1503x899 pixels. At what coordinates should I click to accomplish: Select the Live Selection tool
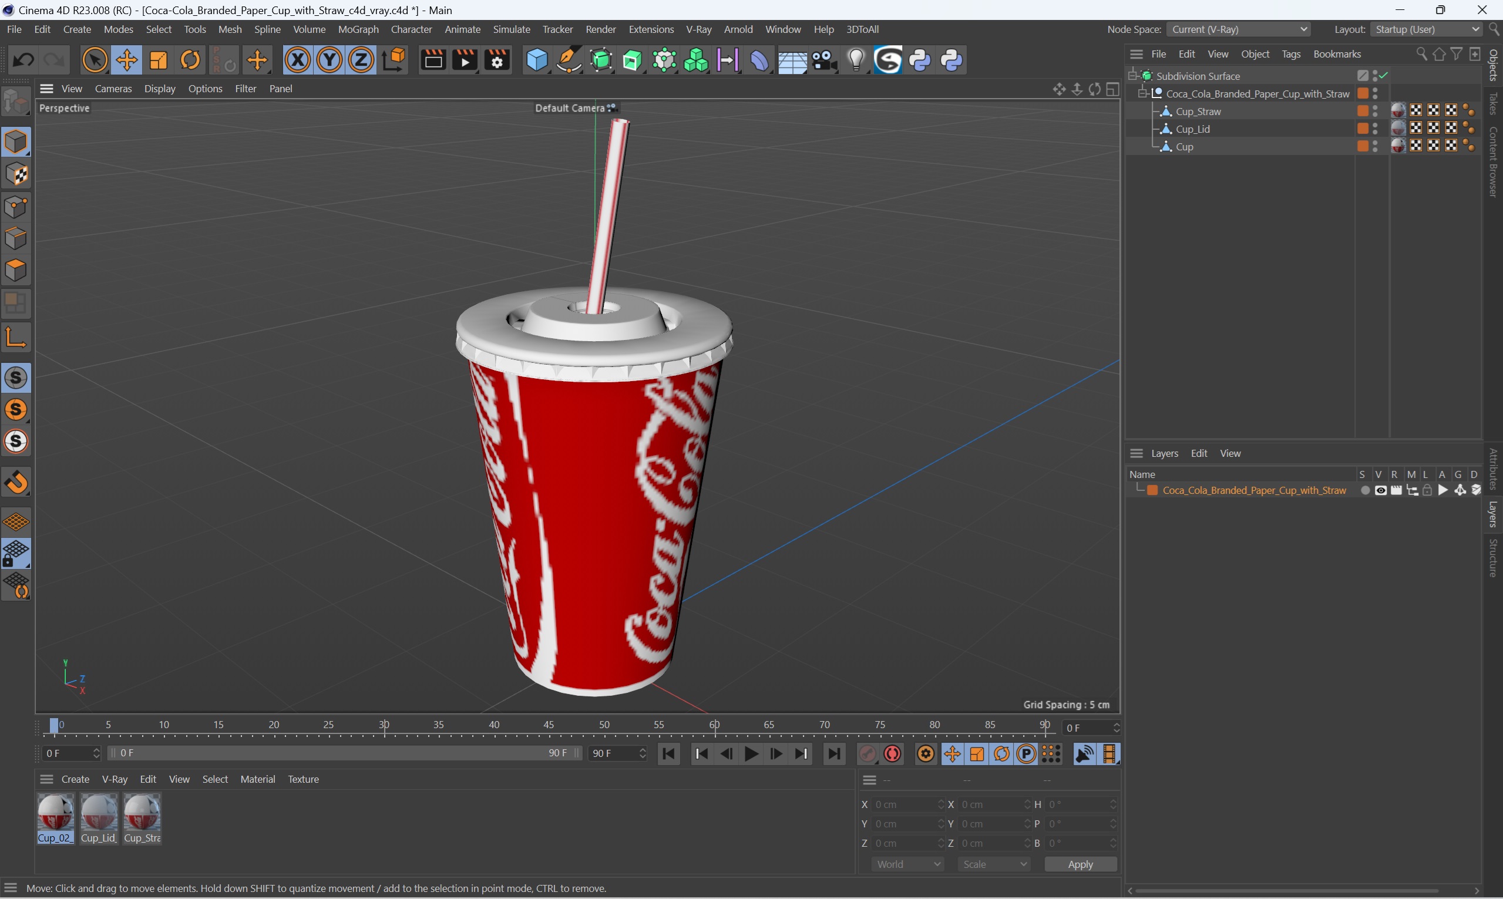pos(95,60)
